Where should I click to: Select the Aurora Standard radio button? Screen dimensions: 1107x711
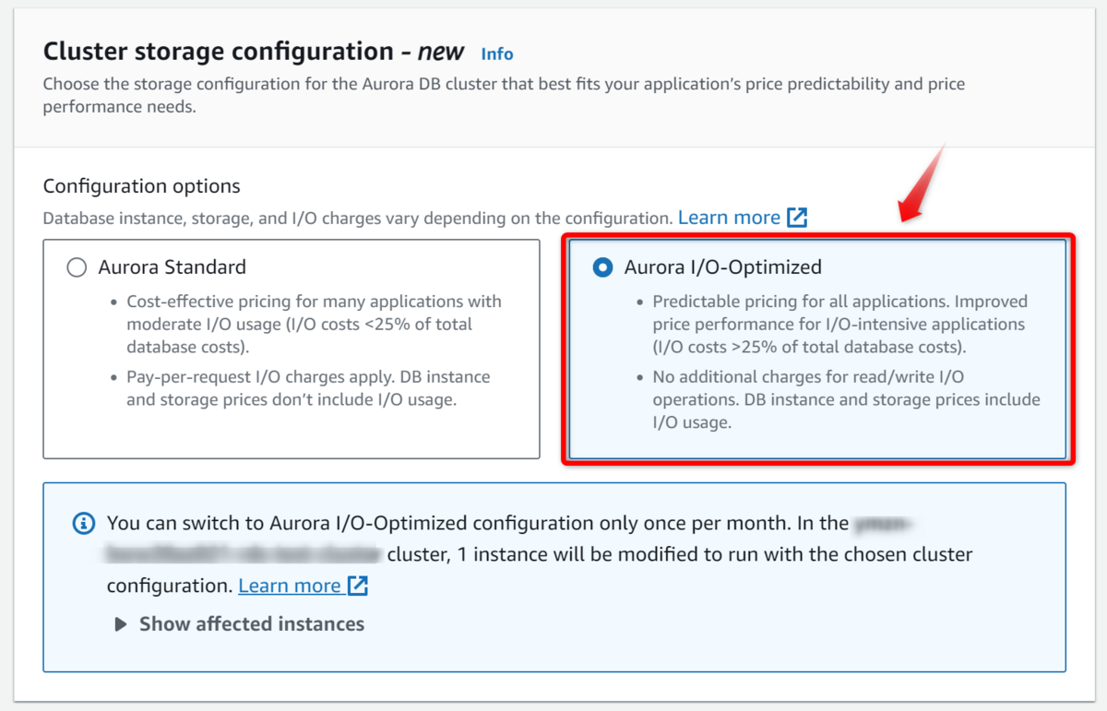[77, 267]
